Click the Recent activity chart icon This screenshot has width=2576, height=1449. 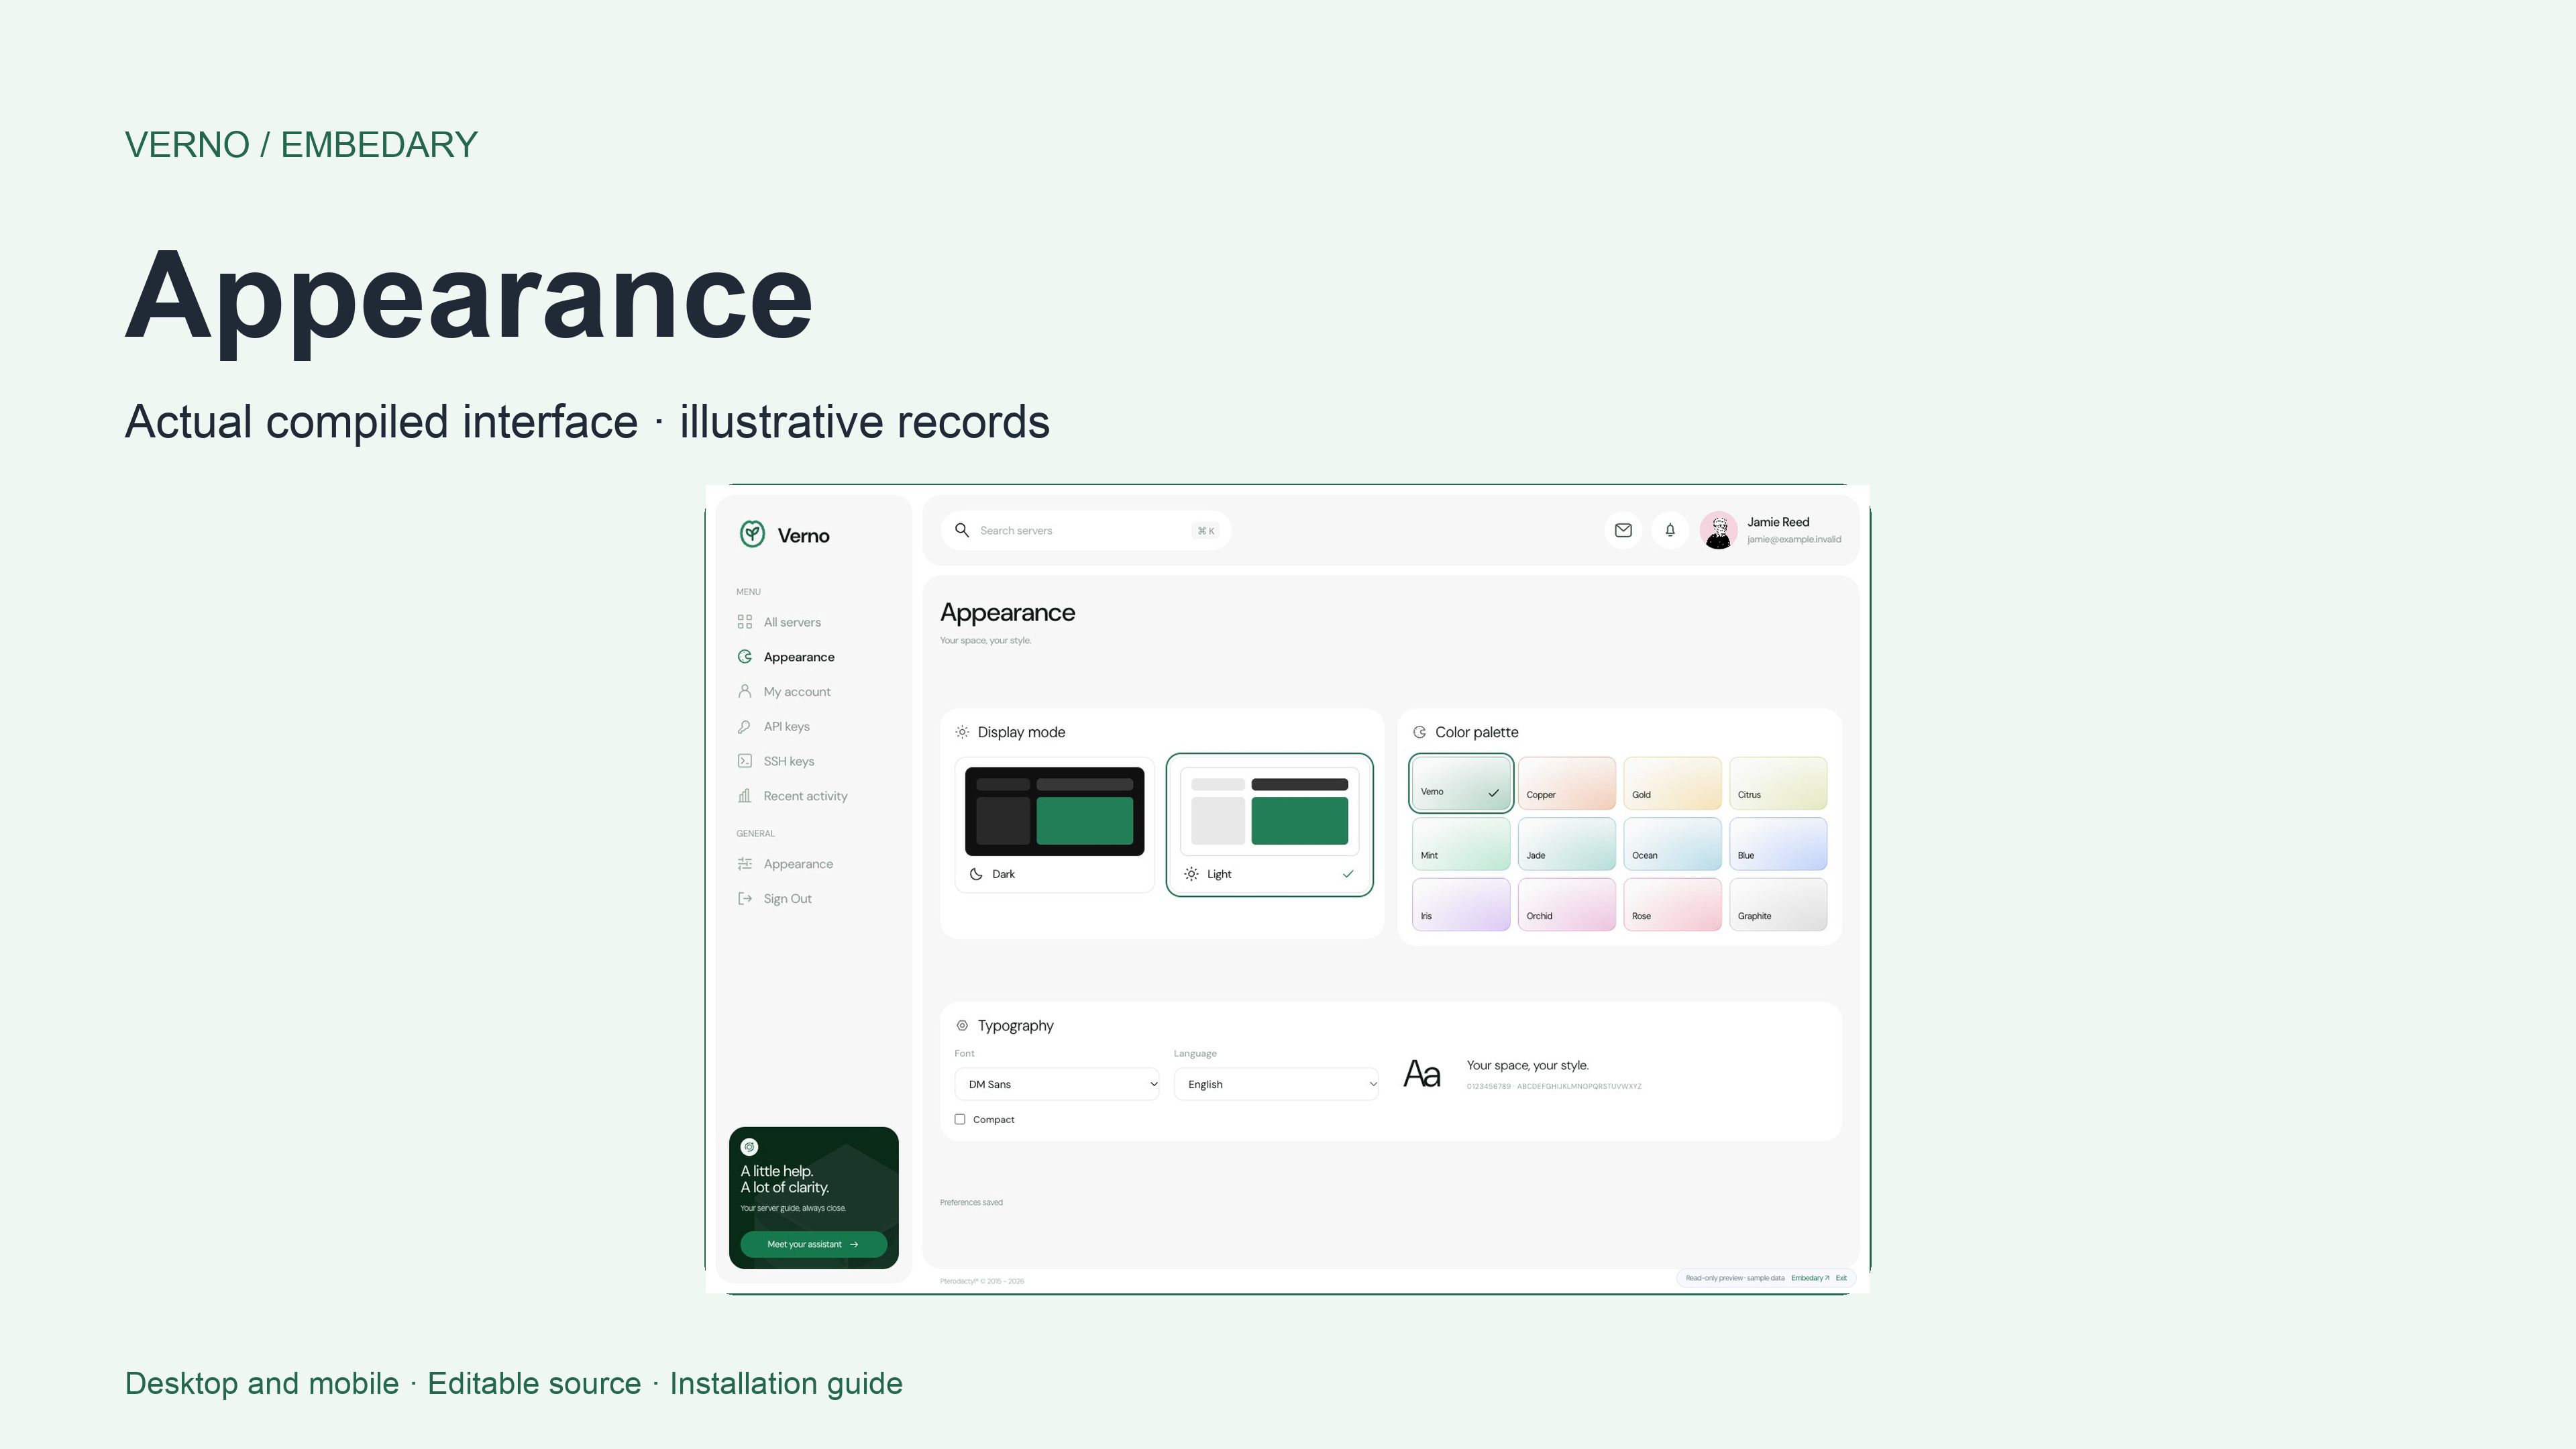click(745, 796)
